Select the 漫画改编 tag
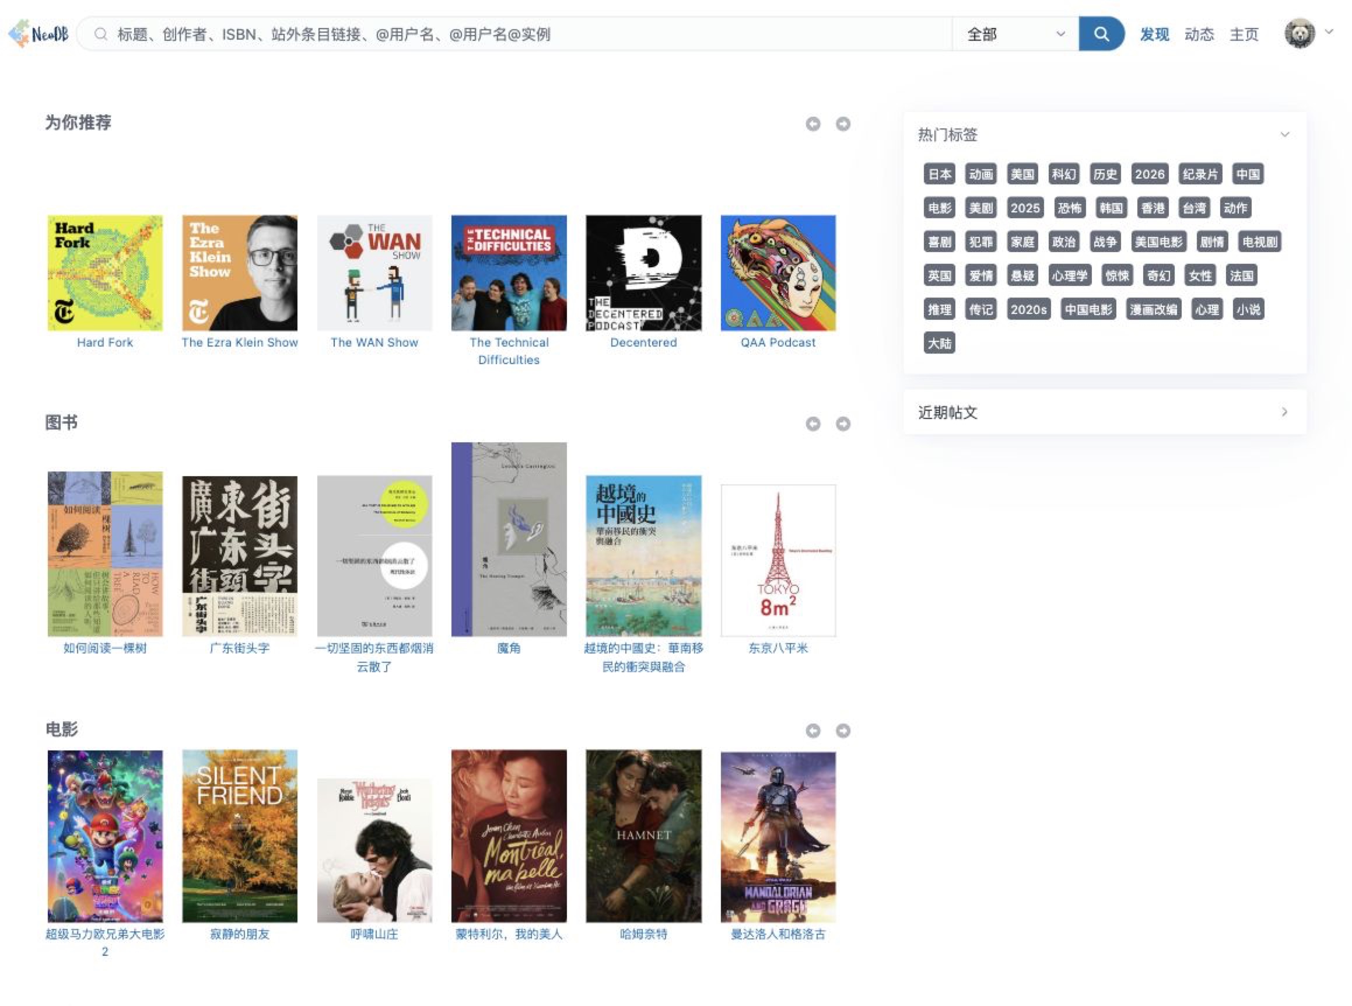The height and width of the screenshot is (1006, 1352). (1153, 309)
